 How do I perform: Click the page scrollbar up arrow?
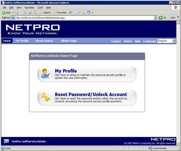coord(178,22)
